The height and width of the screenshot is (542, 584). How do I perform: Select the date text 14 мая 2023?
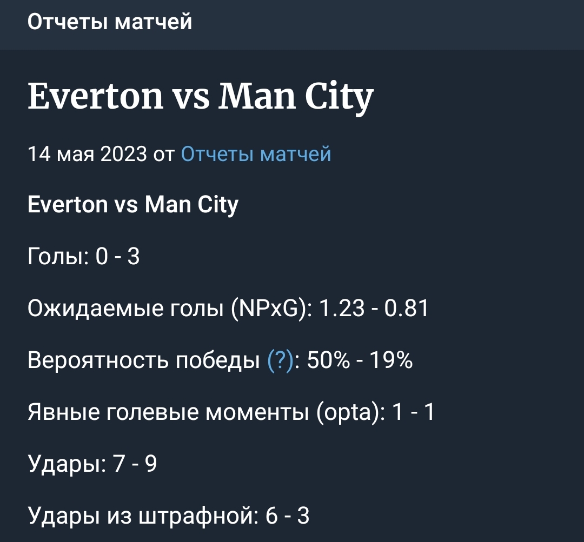88,154
